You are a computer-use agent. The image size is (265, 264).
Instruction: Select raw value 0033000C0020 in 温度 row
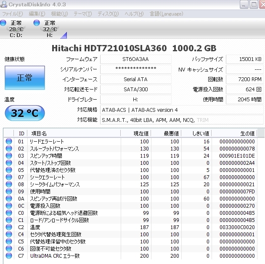click(x=237, y=227)
